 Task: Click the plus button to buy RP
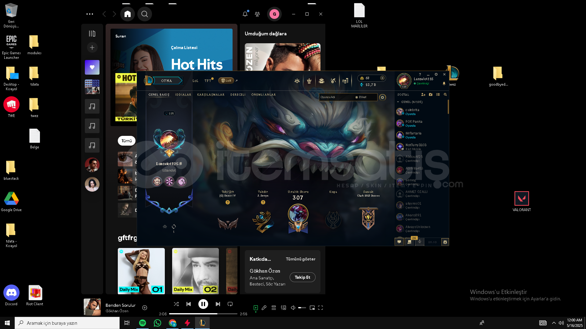click(382, 78)
